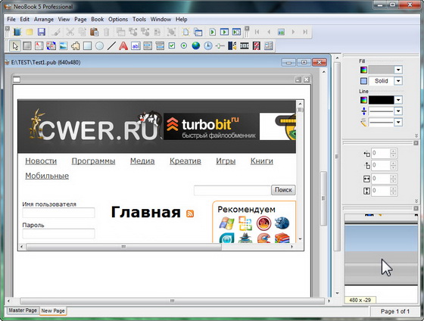Open the Tools menu
The width and height of the screenshot is (424, 321).
click(x=139, y=19)
